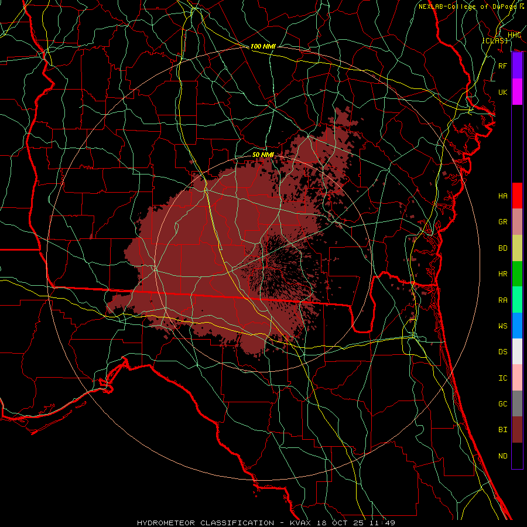Click the IC light pink legend swatch
This screenshot has height=527, width=527.
[517, 378]
